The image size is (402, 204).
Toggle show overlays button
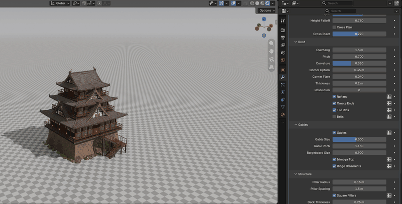point(233,4)
